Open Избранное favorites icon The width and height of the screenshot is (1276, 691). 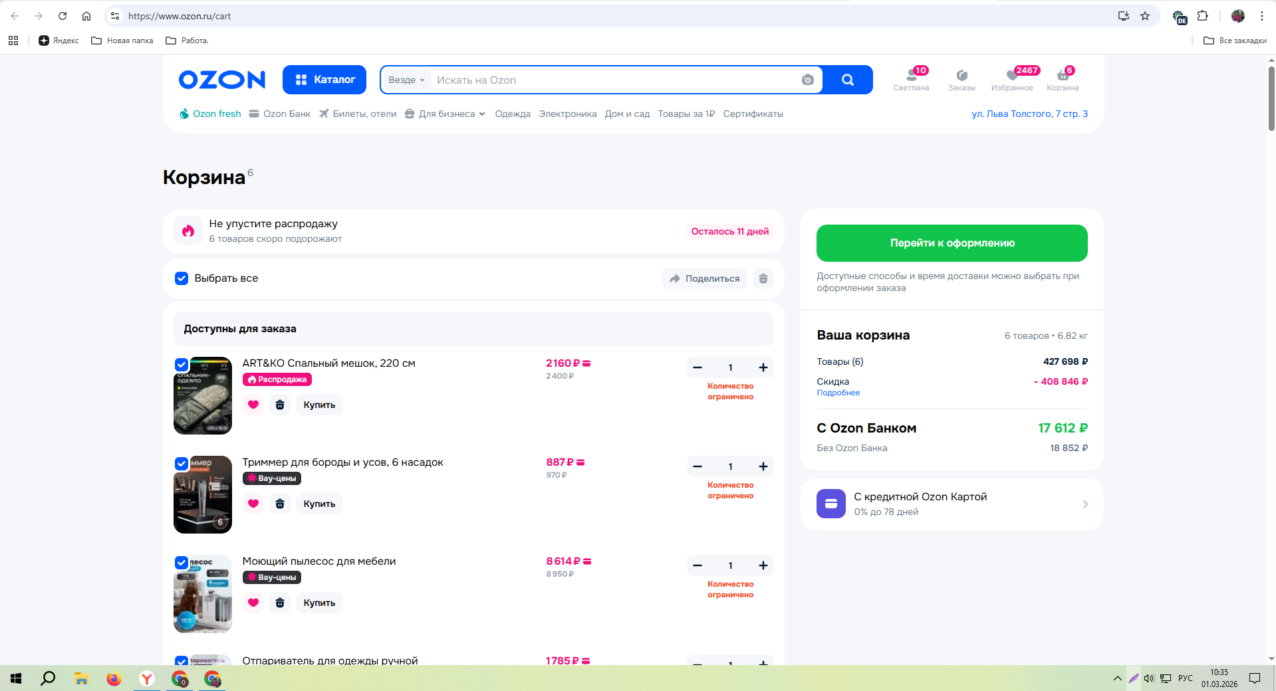tap(1012, 79)
